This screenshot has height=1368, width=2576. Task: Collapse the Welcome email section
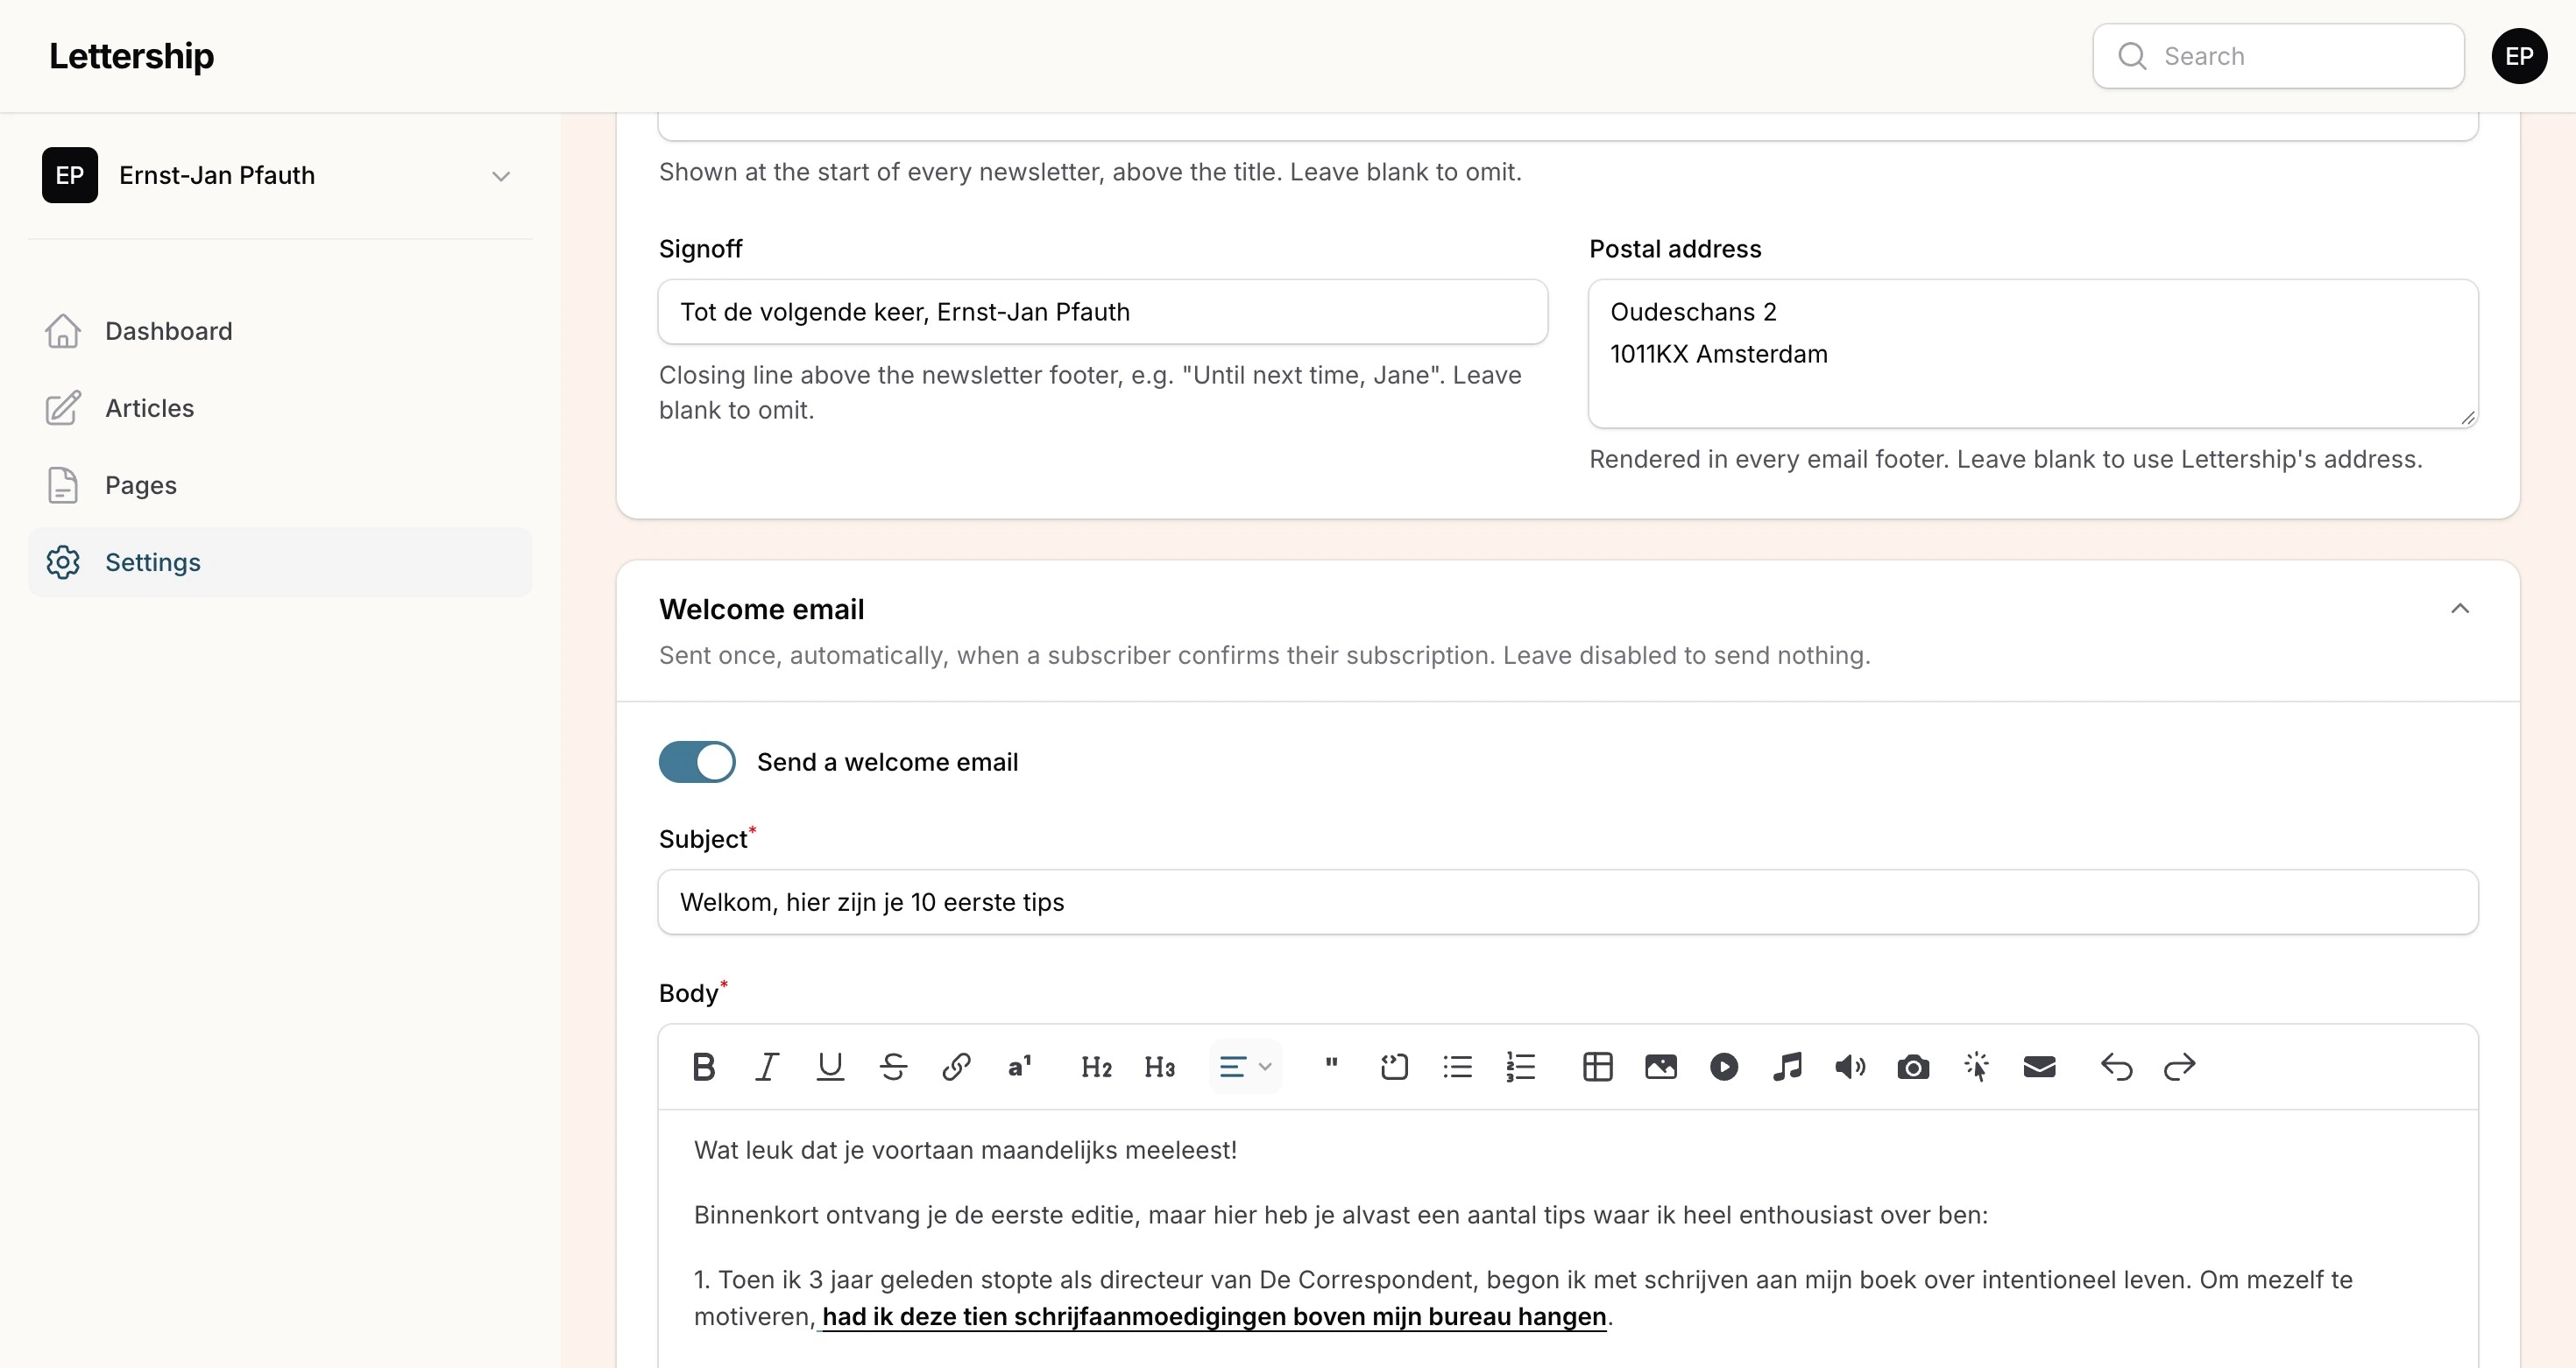click(x=2460, y=609)
